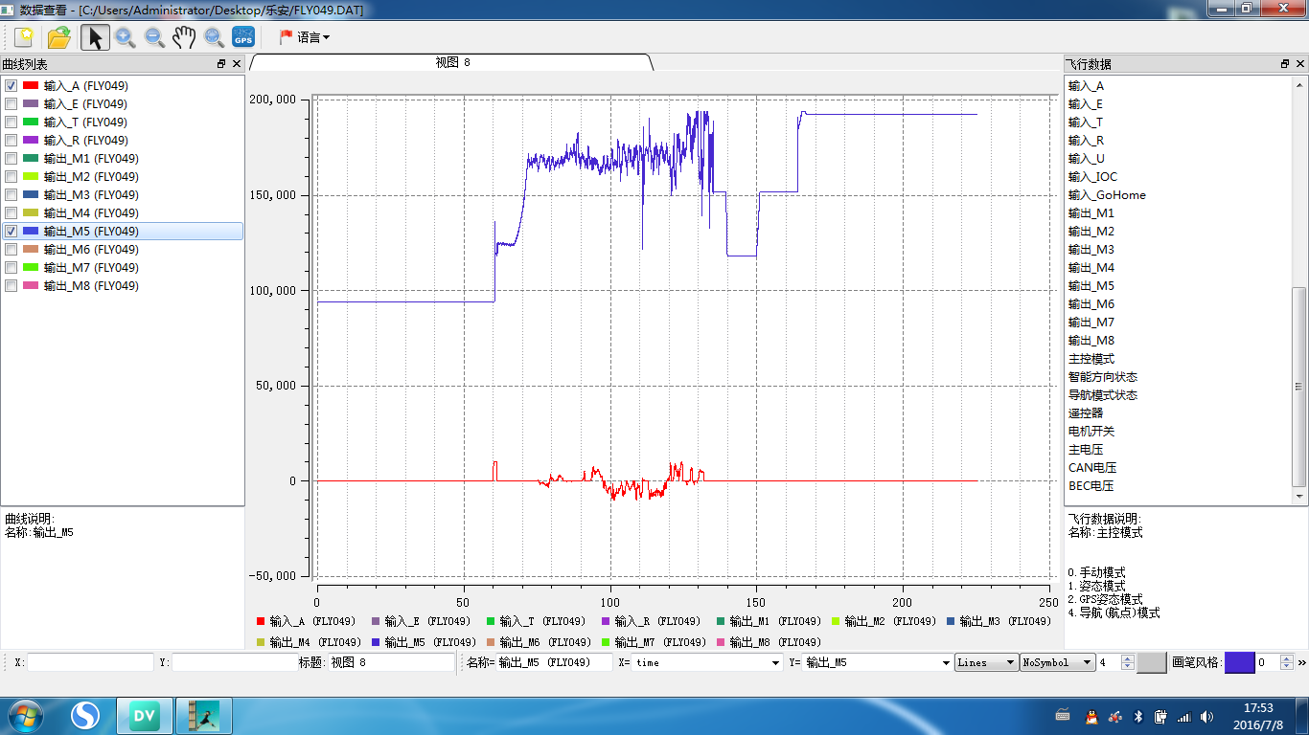Open a data file with the folder icon

59,37
